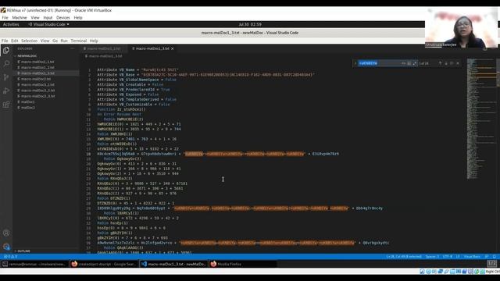Open the Search view in activity bar
Image resolution: width=500 pixels, height=281 pixels.
point(6,64)
